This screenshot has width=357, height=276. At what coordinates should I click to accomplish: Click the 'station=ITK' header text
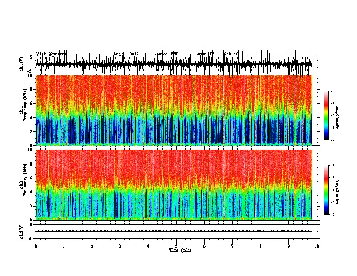pyautogui.click(x=166, y=54)
